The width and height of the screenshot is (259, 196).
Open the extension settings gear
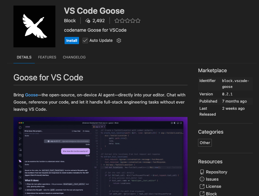coord(119,41)
